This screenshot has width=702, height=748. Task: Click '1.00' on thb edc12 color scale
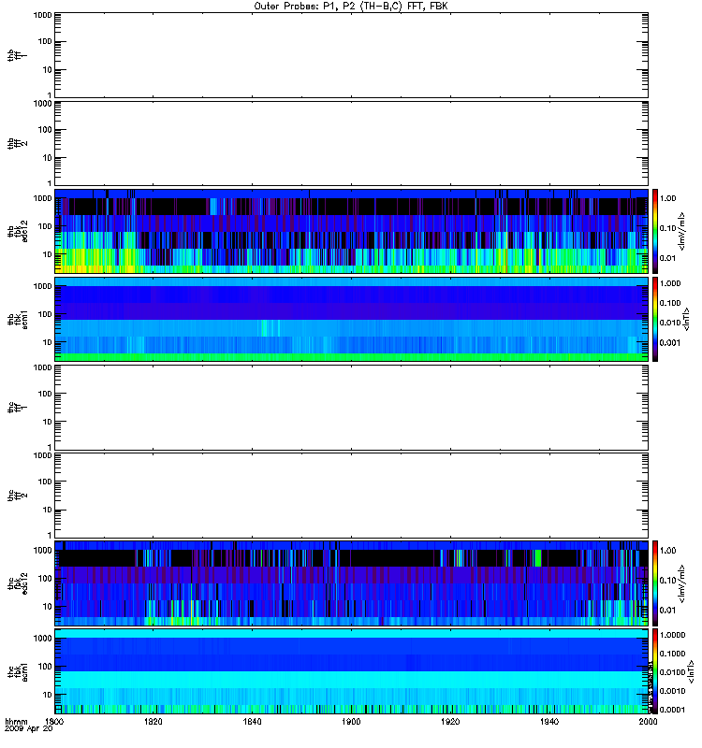(667, 198)
